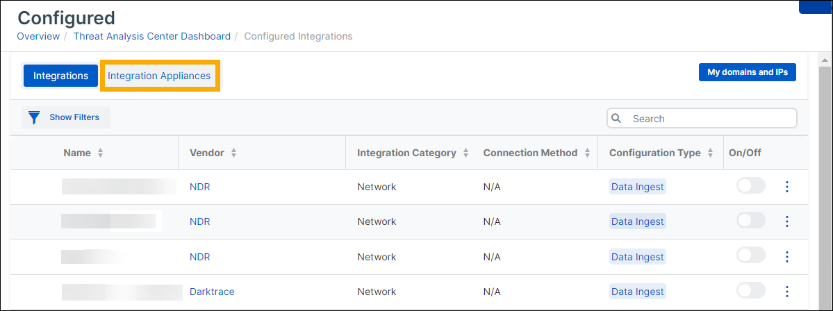
Task: Select the Integrations tab
Action: pyautogui.click(x=60, y=76)
